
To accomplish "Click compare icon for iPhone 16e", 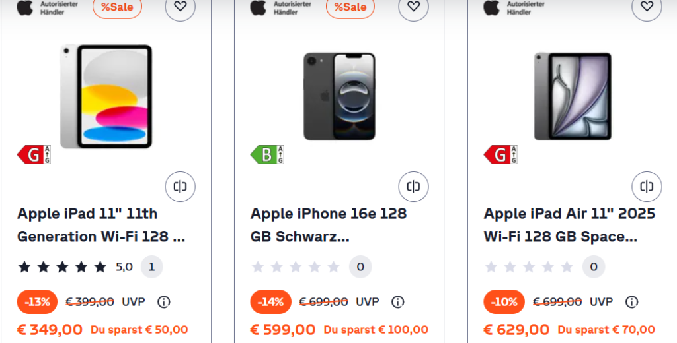I will [x=413, y=187].
